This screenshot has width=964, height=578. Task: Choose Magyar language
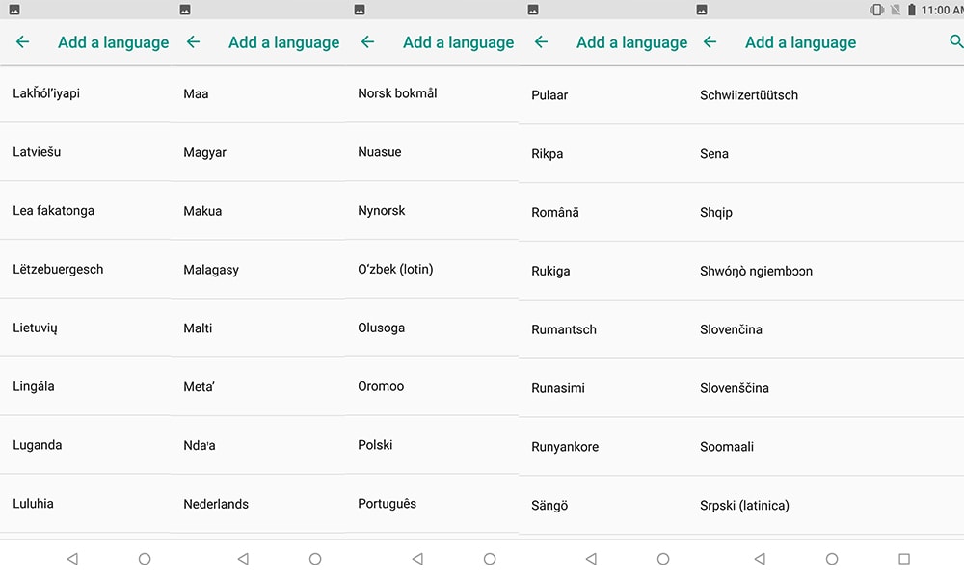(x=205, y=152)
